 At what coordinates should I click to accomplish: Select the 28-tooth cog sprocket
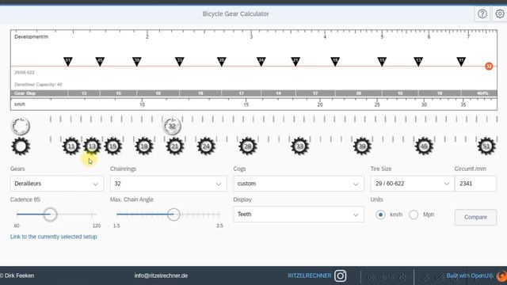pos(248,146)
